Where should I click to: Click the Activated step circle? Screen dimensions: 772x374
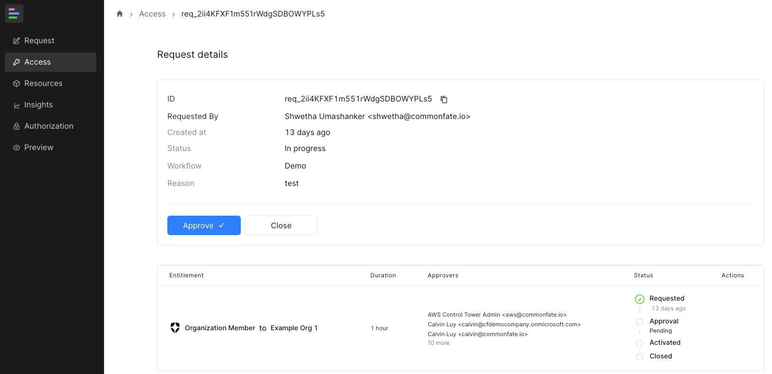coord(640,343)
